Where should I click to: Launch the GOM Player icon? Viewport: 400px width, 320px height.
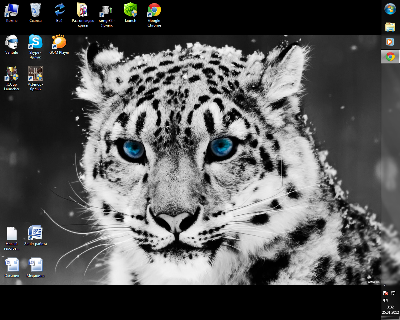pyautogui.click(x=59, y=42)
